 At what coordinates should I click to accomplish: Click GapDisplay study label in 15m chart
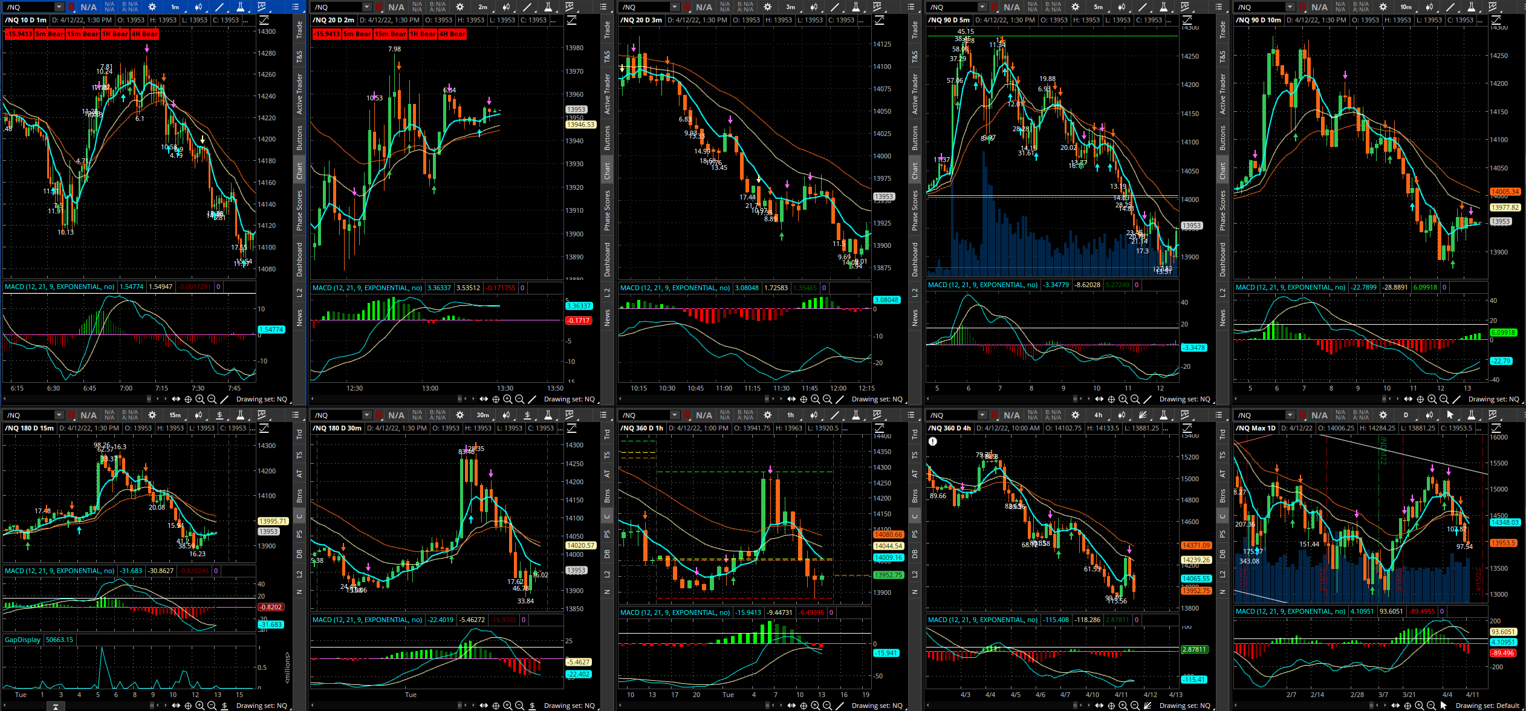pos(22,640)
